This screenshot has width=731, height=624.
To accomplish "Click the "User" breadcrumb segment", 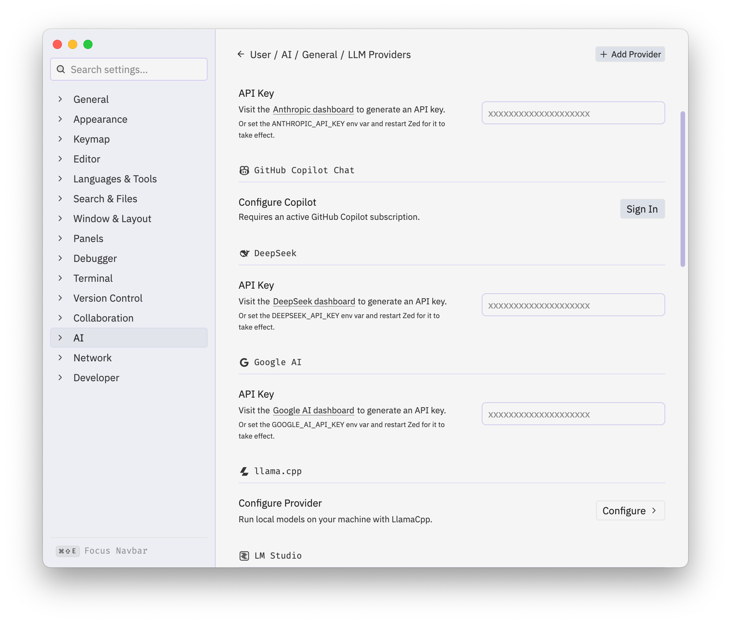I will (260, 55).
